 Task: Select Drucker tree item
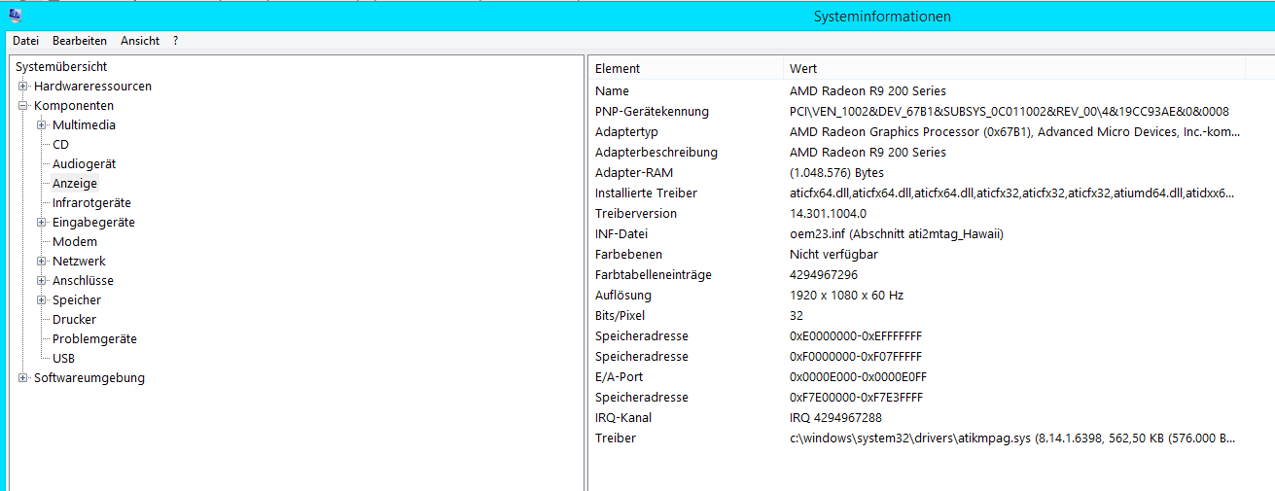(x=74, y=320)
